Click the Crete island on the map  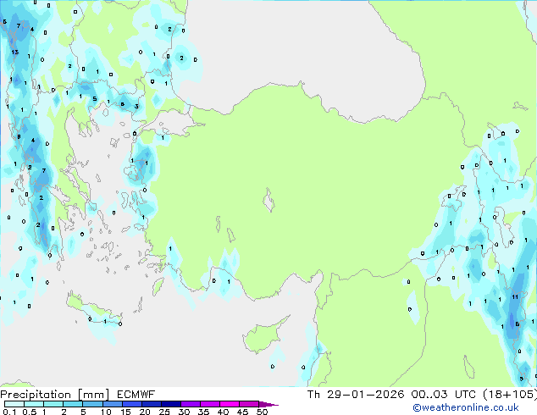(x=94, y=308)
